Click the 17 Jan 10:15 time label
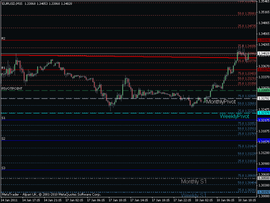This screenshot has width=270, height=203. pos(118,200)
